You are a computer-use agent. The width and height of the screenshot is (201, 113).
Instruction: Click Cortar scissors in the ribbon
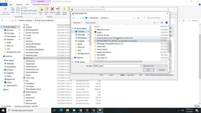(x=24, y=8)
